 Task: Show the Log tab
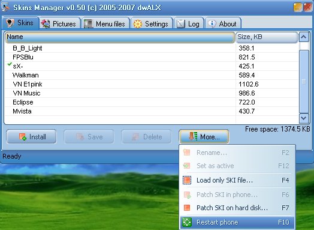pos(189,23)
